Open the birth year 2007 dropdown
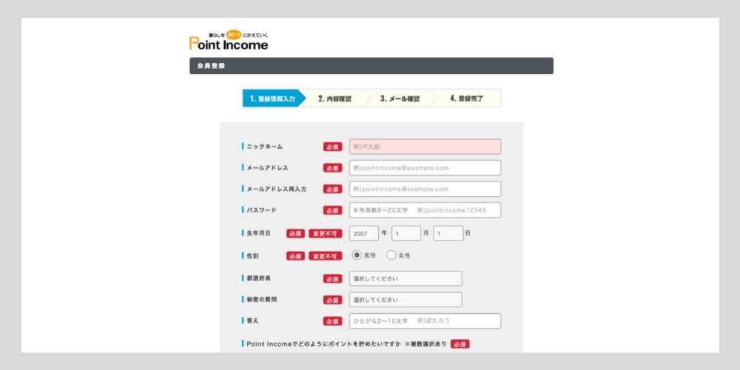 pyautogui.click(x=364, y=233)
